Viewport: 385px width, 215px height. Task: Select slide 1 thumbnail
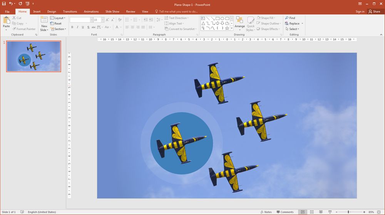click(33, 56)
